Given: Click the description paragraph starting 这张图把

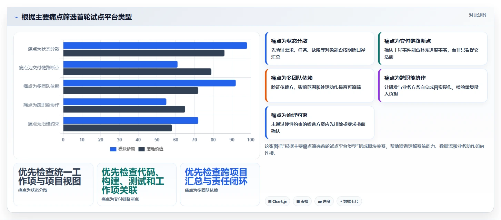Looking at the screenshot, I should tap(374, 150).
